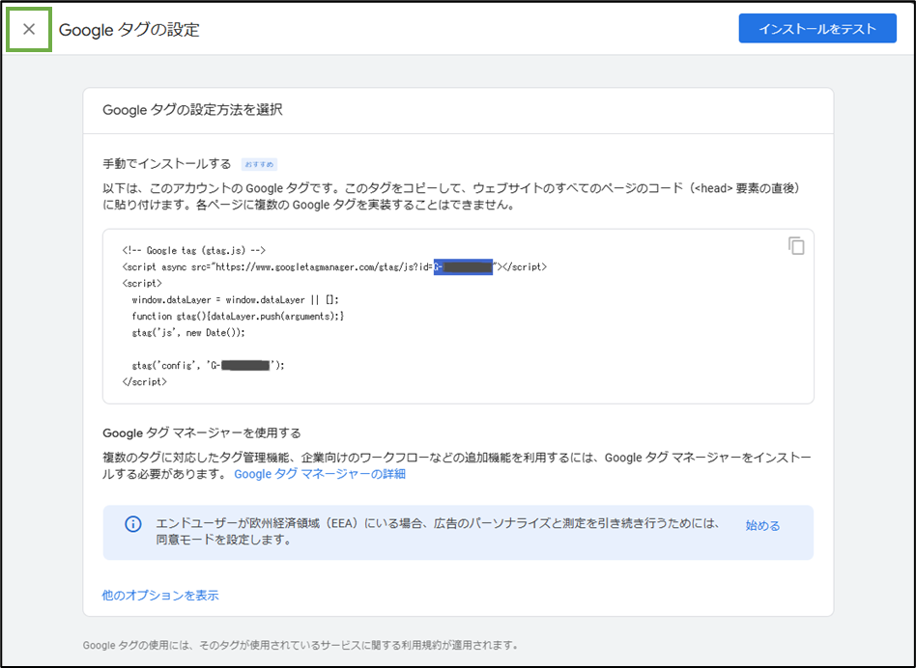Viewport: 916px width, 668px height.
Task: Open the Google タグ マネージャーの詳細 link
Action: pos(320,474)
